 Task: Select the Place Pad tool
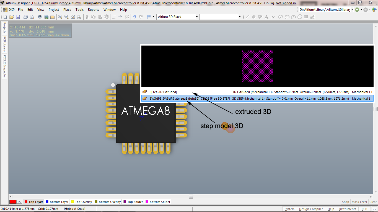click(x=254, y=17)
